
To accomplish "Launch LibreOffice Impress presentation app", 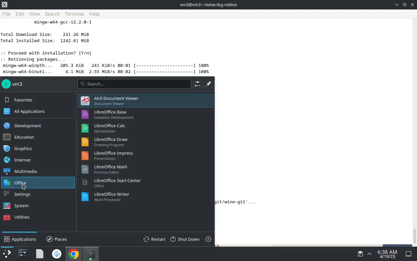I will click(146, 156).
